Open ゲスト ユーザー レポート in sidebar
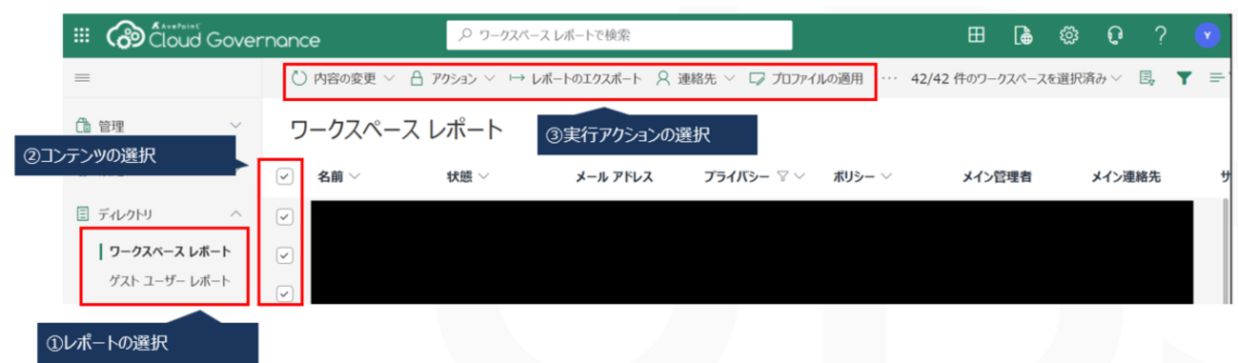The width and height of the screenshot is (1238, 363). [170, 281]
